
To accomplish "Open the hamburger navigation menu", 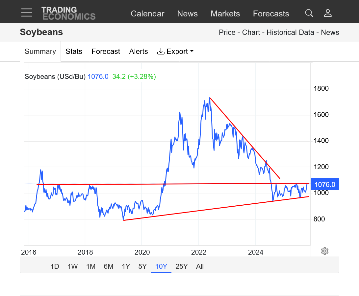I will click(x=27, y=13).
